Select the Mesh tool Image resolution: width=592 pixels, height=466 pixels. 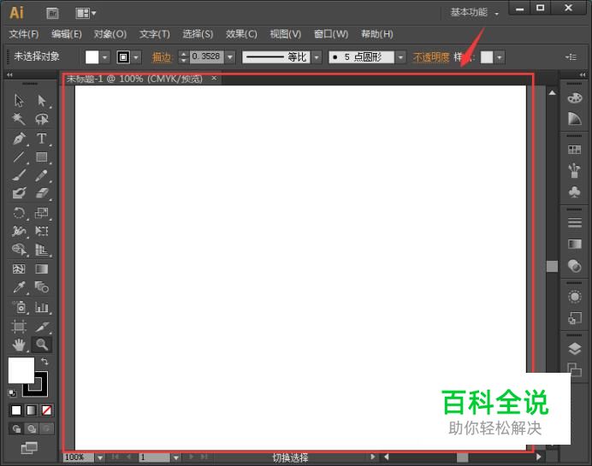point(19,269)
